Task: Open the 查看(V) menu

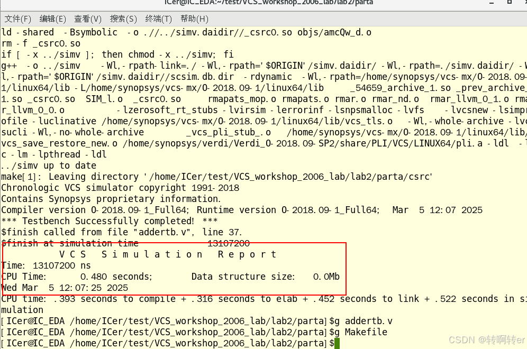Action: [x=86, y=19]
